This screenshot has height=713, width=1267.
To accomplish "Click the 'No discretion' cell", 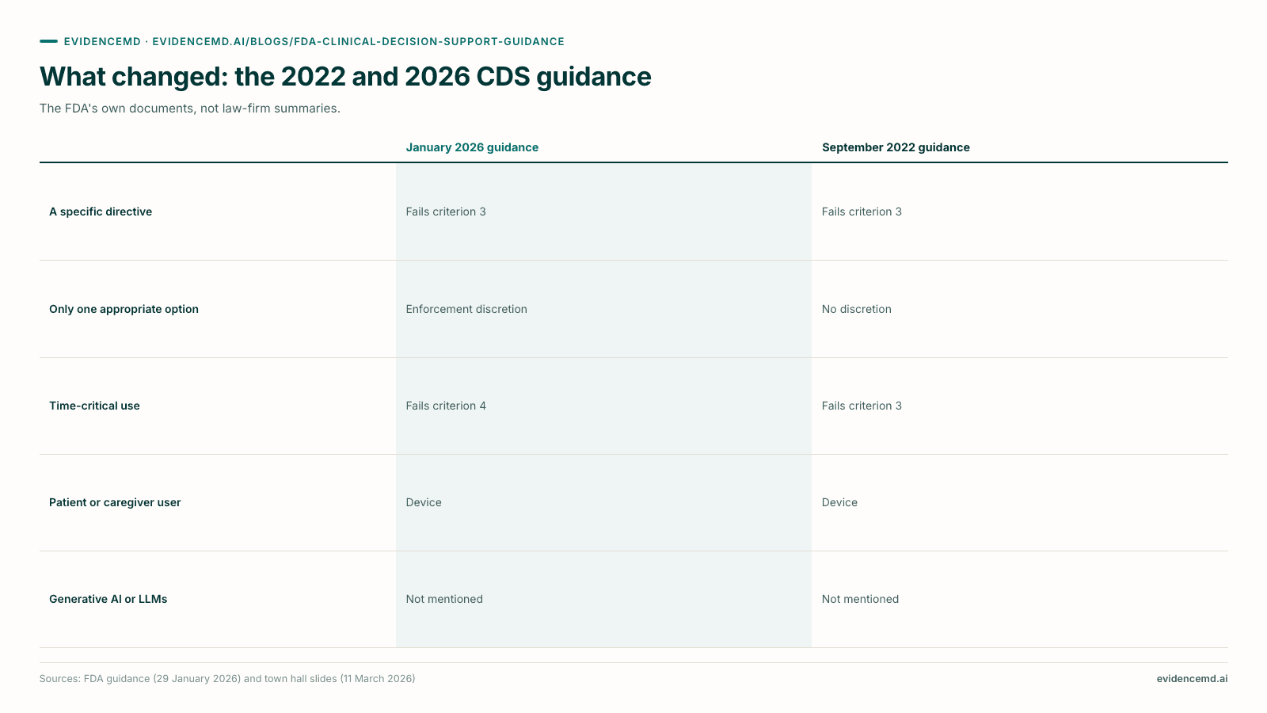I will click(857, 309).
